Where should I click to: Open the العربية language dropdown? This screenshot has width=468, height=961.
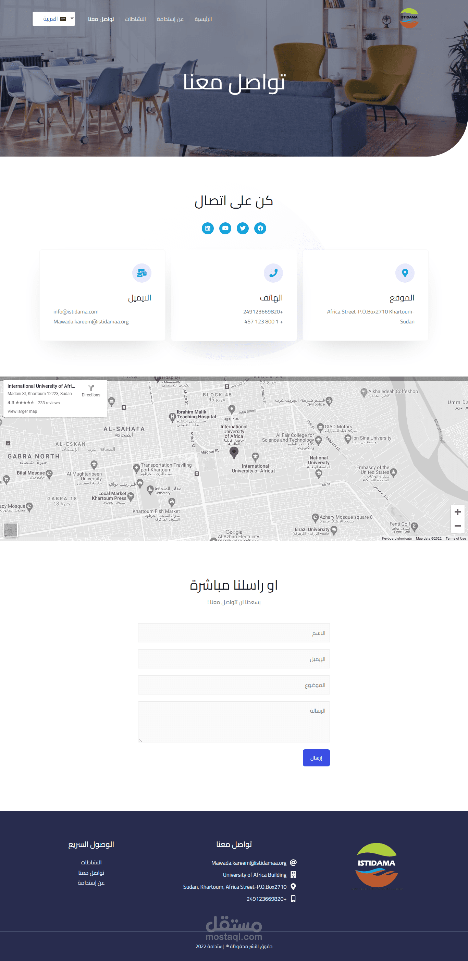(54, 19)
